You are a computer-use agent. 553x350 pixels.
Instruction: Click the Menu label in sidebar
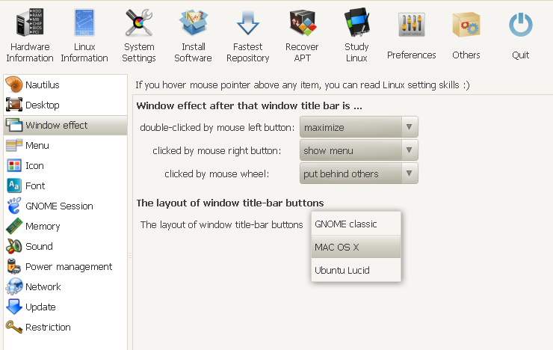click(37, 145)
